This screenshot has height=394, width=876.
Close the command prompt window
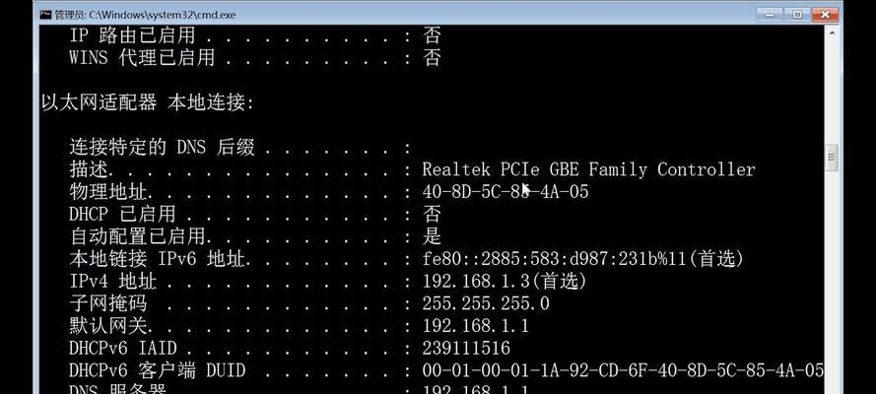(825, 15)
